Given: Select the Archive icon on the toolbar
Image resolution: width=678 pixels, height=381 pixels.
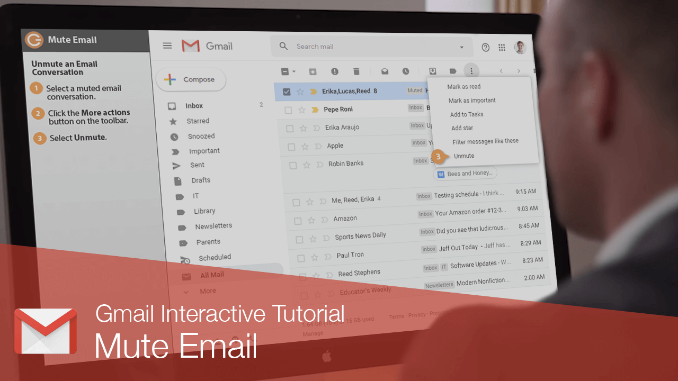Looking at the screenshot, I should click(313, 71).
